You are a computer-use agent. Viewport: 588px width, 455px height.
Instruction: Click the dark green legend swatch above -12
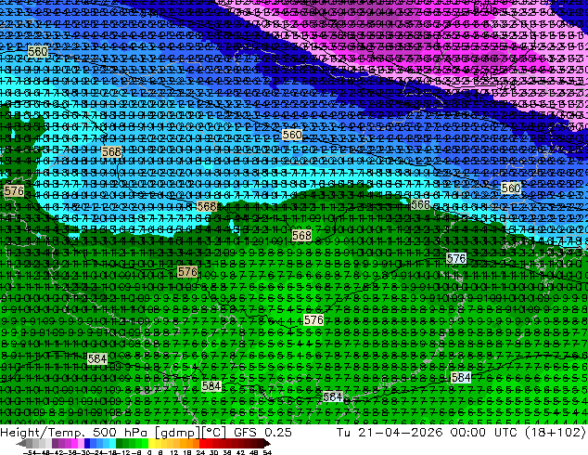(120, 443)
